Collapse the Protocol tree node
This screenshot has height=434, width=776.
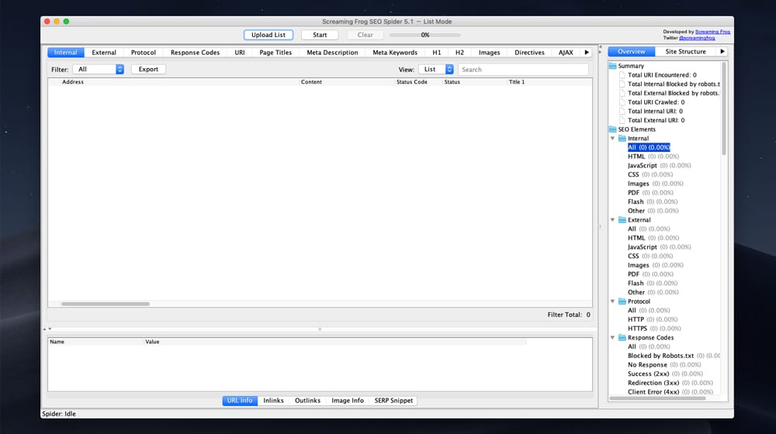613,301
